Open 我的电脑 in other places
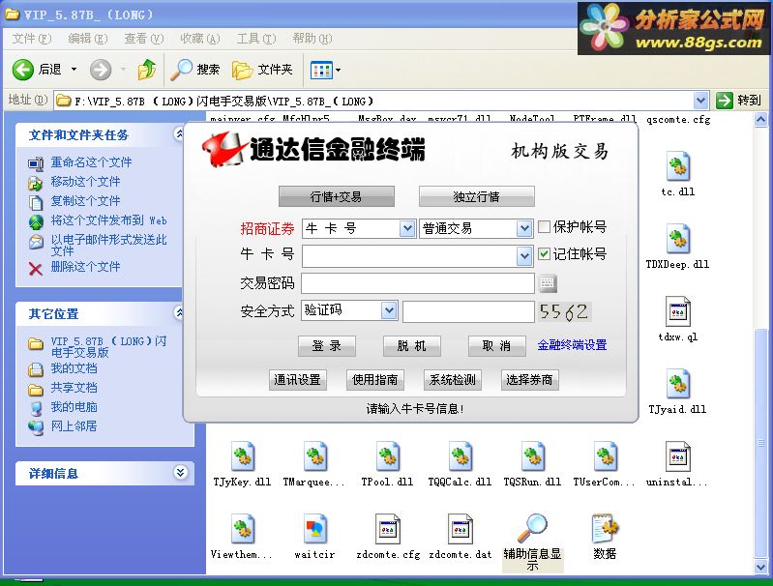The height and width of the screenshot is (586, 773). (x=74, y=407)
